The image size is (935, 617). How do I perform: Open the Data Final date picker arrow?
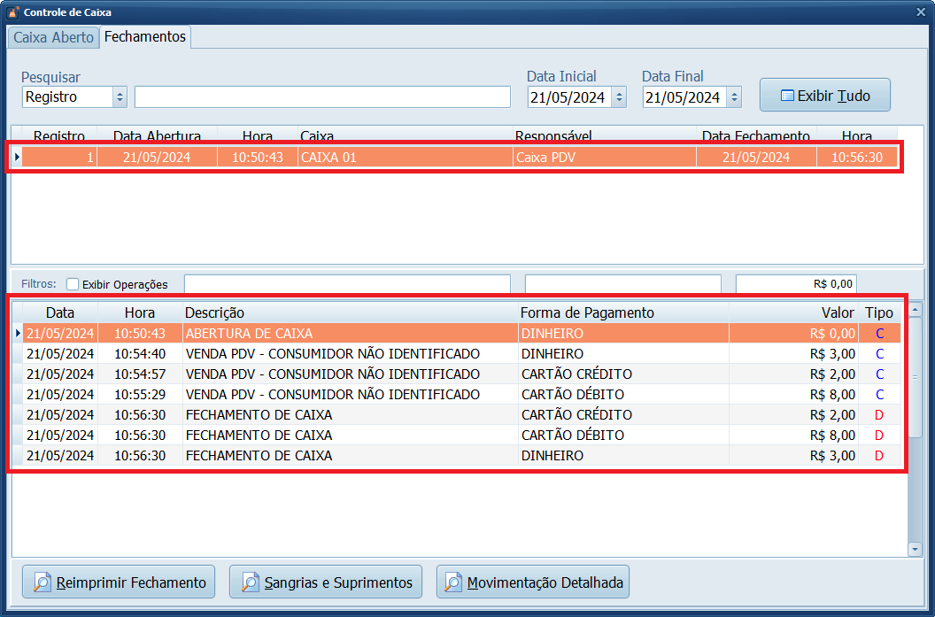point(734,97)
